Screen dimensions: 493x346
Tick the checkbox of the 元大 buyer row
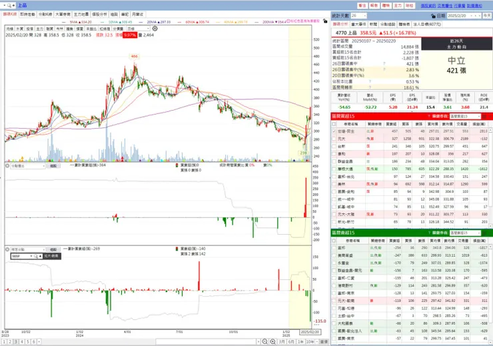pyautogui.click(x=334, y=139)
